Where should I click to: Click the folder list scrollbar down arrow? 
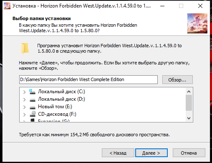pyautogui.click(x=189, y=118)
